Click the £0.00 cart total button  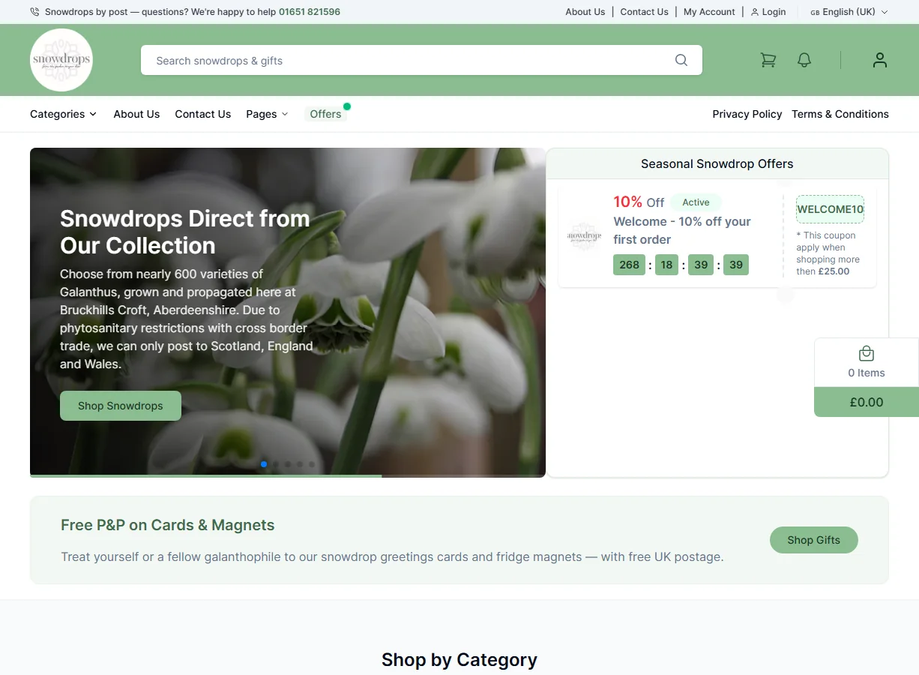click(867, 402)
